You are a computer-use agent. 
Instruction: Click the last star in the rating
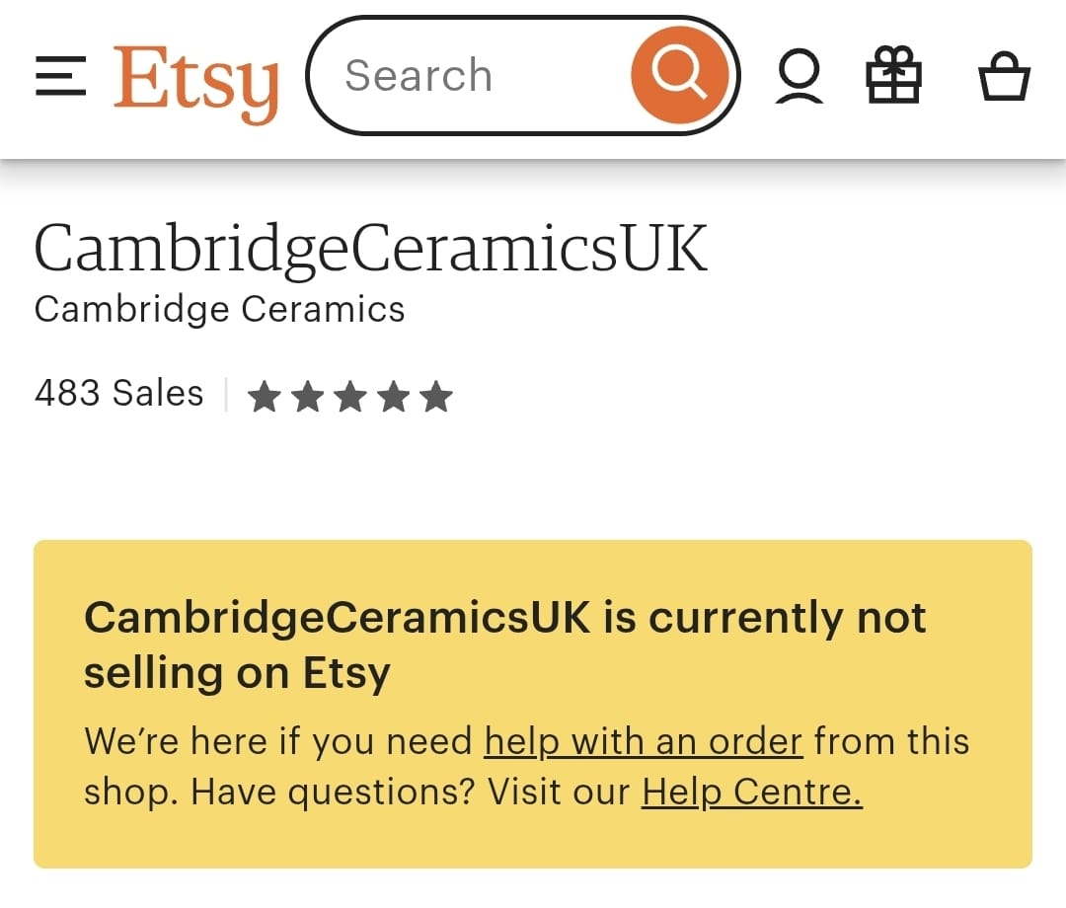[434, 395]
